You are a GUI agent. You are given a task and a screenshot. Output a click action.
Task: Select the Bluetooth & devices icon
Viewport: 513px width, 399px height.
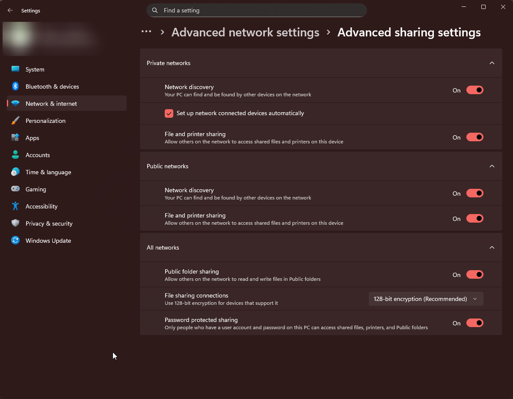(15, 86)
